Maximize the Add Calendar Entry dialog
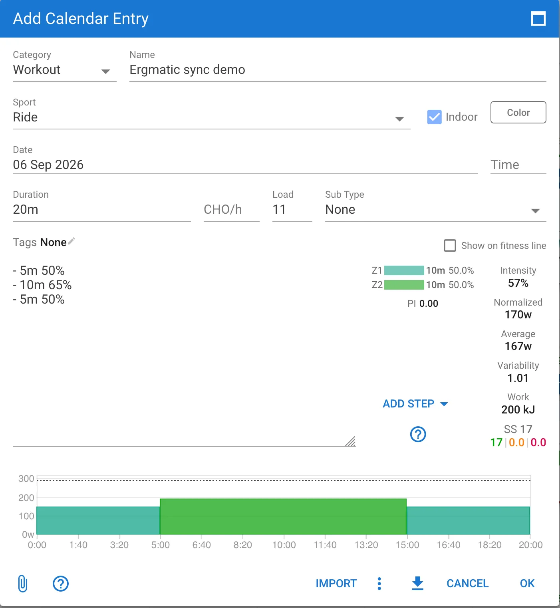This screenshot has width=560, height=608. pos(538,19)
